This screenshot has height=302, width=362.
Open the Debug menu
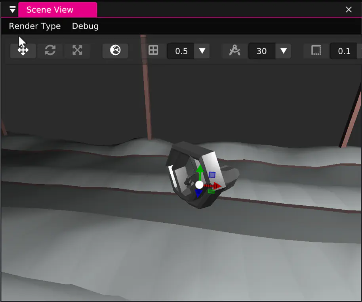tap(85, 26)
